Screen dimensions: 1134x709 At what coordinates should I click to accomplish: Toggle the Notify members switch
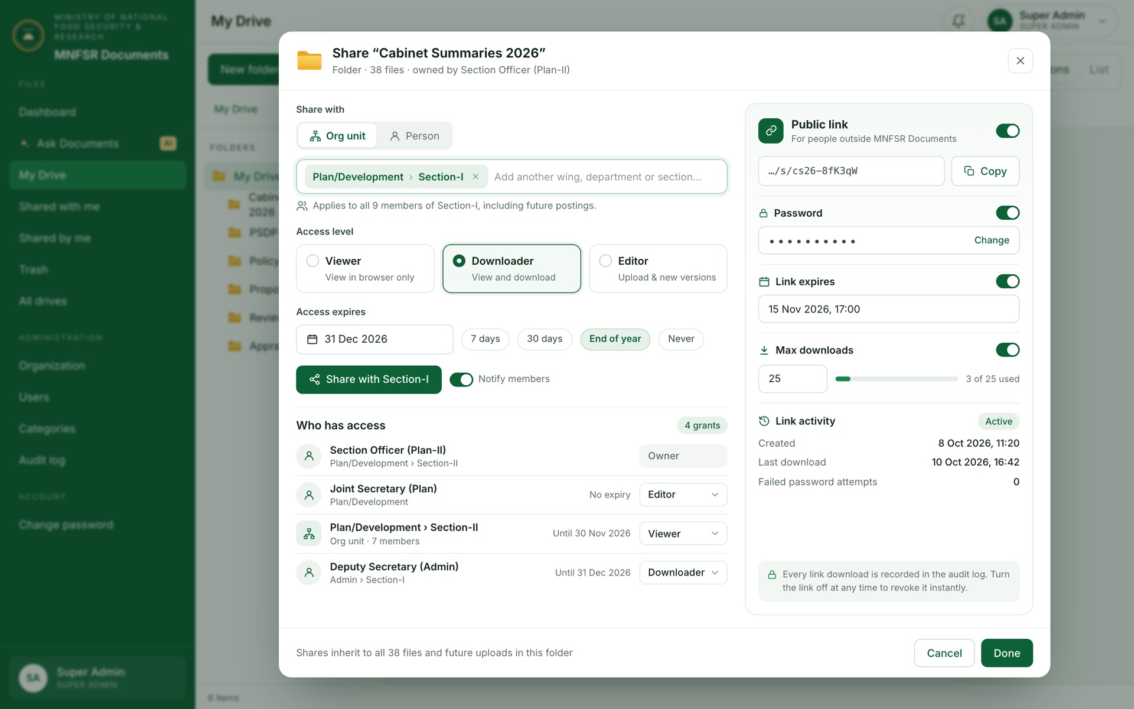pyautogui.click(x=461, y=379)
